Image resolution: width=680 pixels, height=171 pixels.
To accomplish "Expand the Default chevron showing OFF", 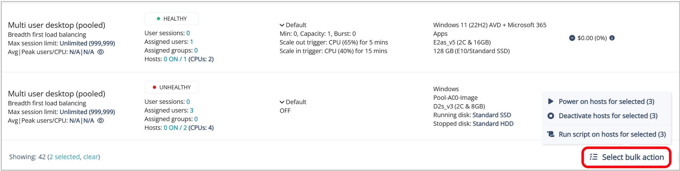I will click(x=282, y=102).
